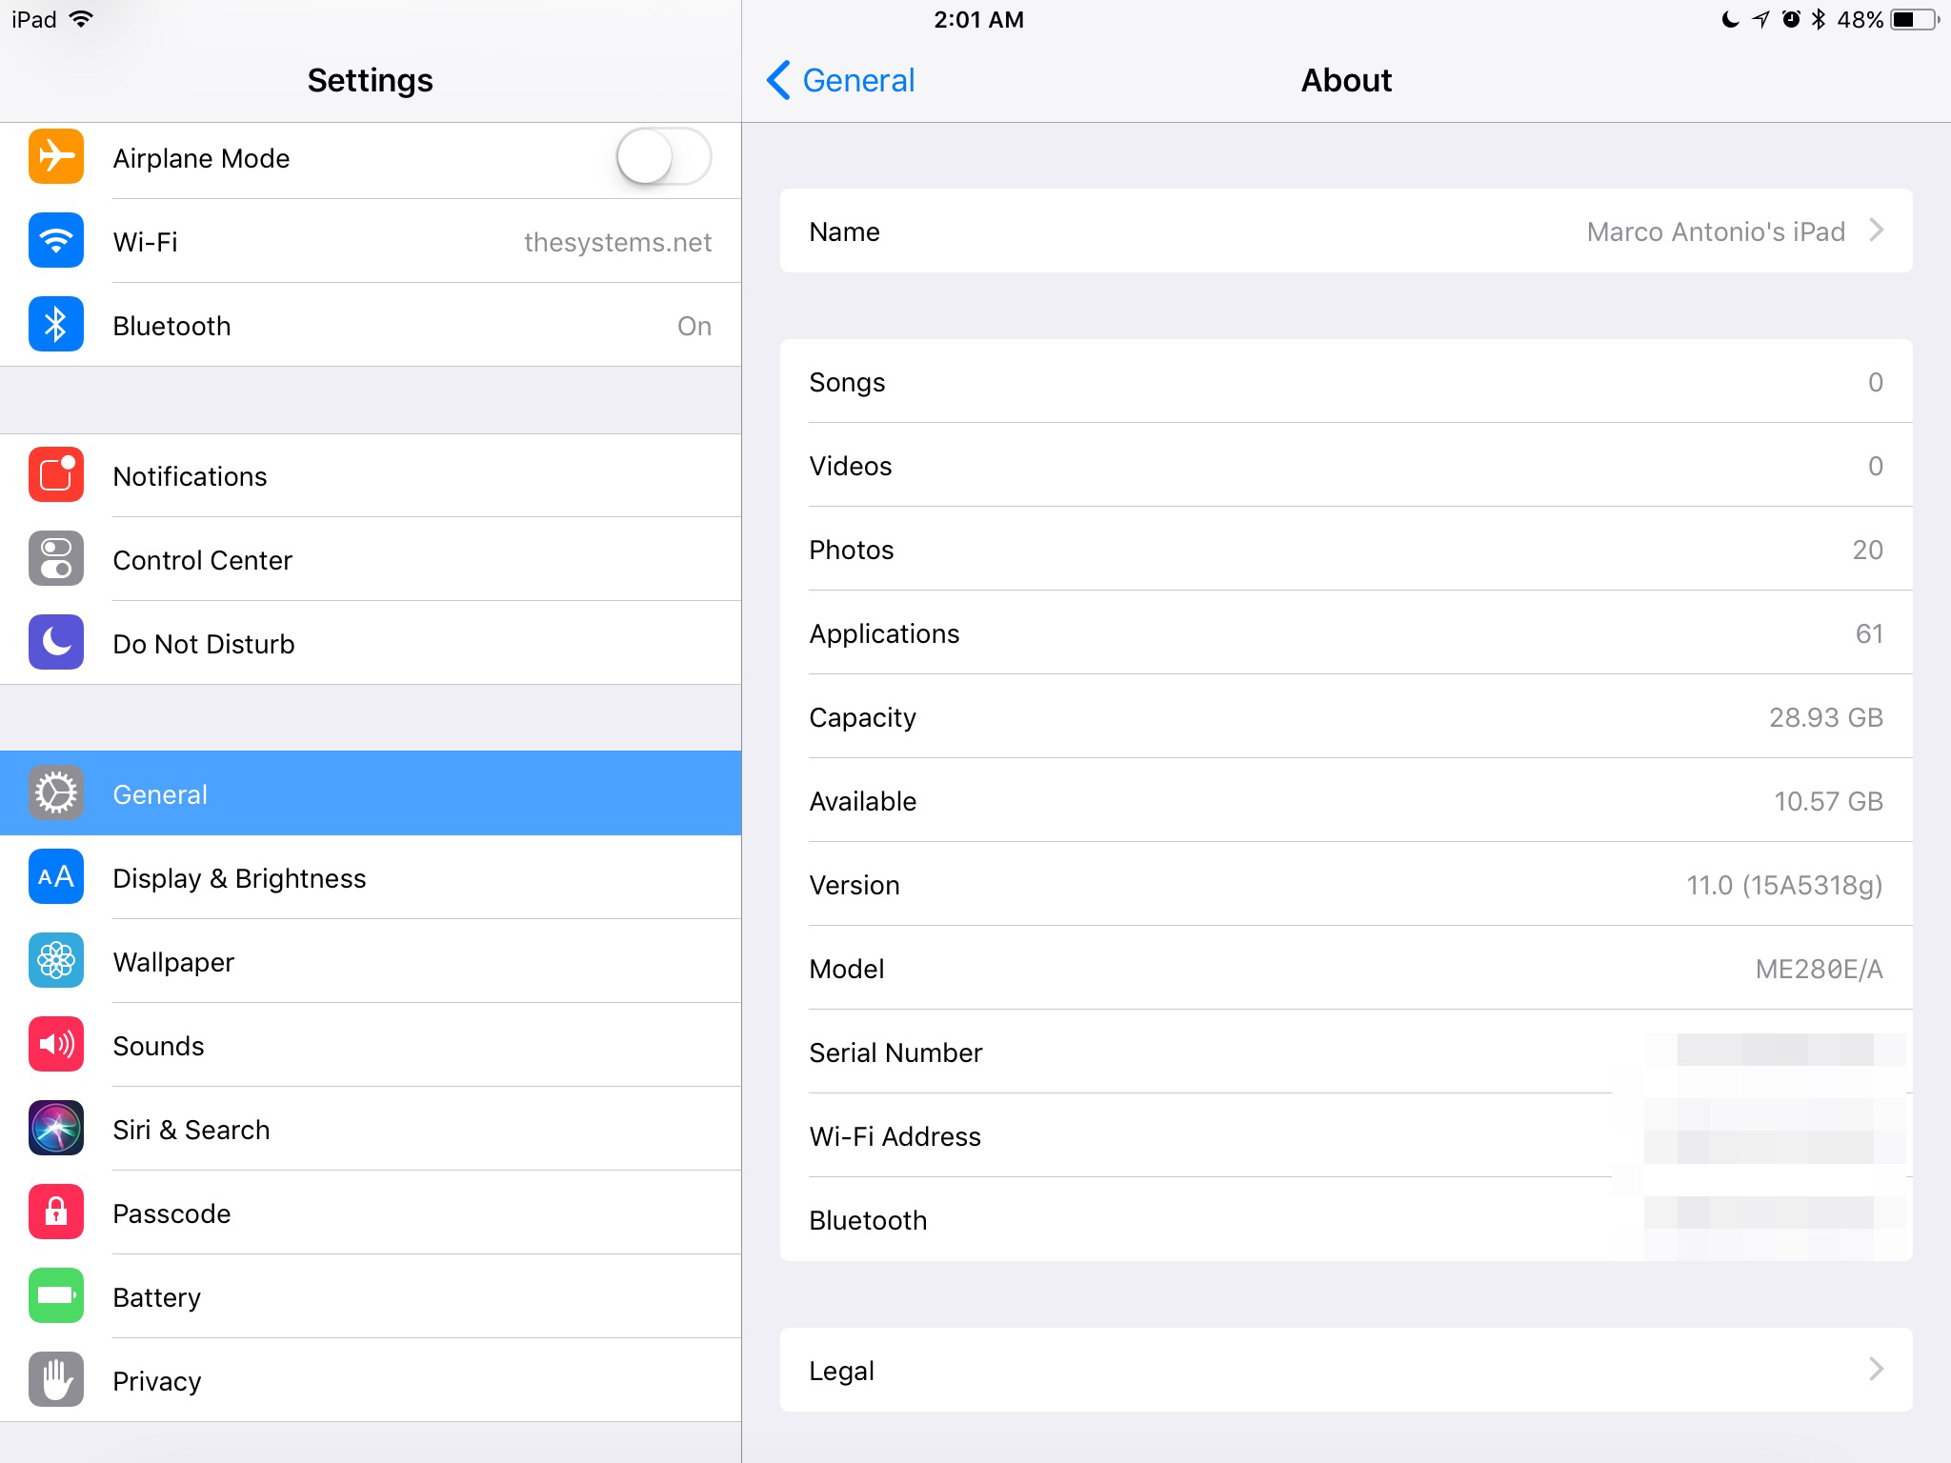Tap the General back button label
This screenshot has height=1463, width=1951.
point(858,80)
